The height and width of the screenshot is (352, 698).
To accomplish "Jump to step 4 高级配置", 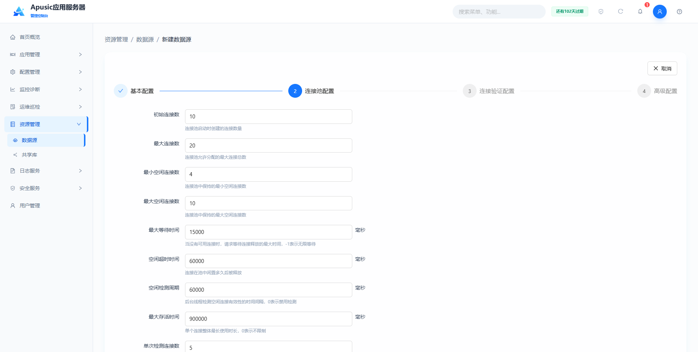I will [657, 91].
